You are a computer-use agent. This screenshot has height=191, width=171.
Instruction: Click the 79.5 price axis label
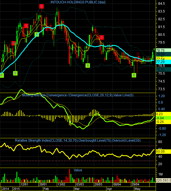pos(162,42)
